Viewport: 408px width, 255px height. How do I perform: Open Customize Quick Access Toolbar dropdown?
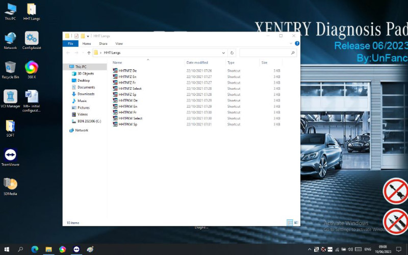[x=88, y=36]
